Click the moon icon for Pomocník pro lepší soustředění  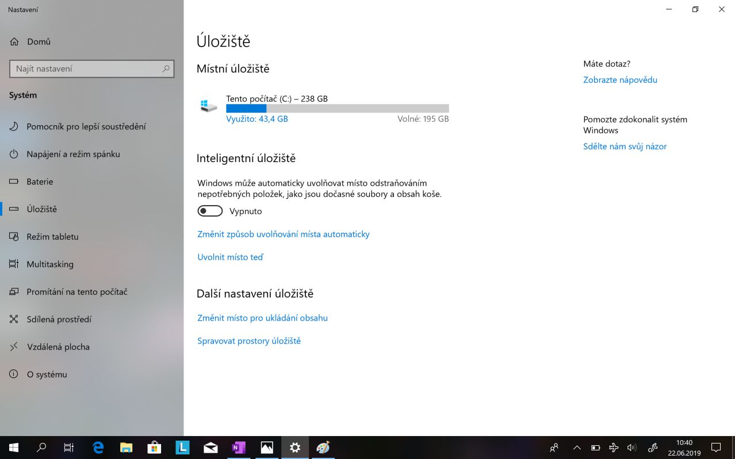[x=14, y=126]
